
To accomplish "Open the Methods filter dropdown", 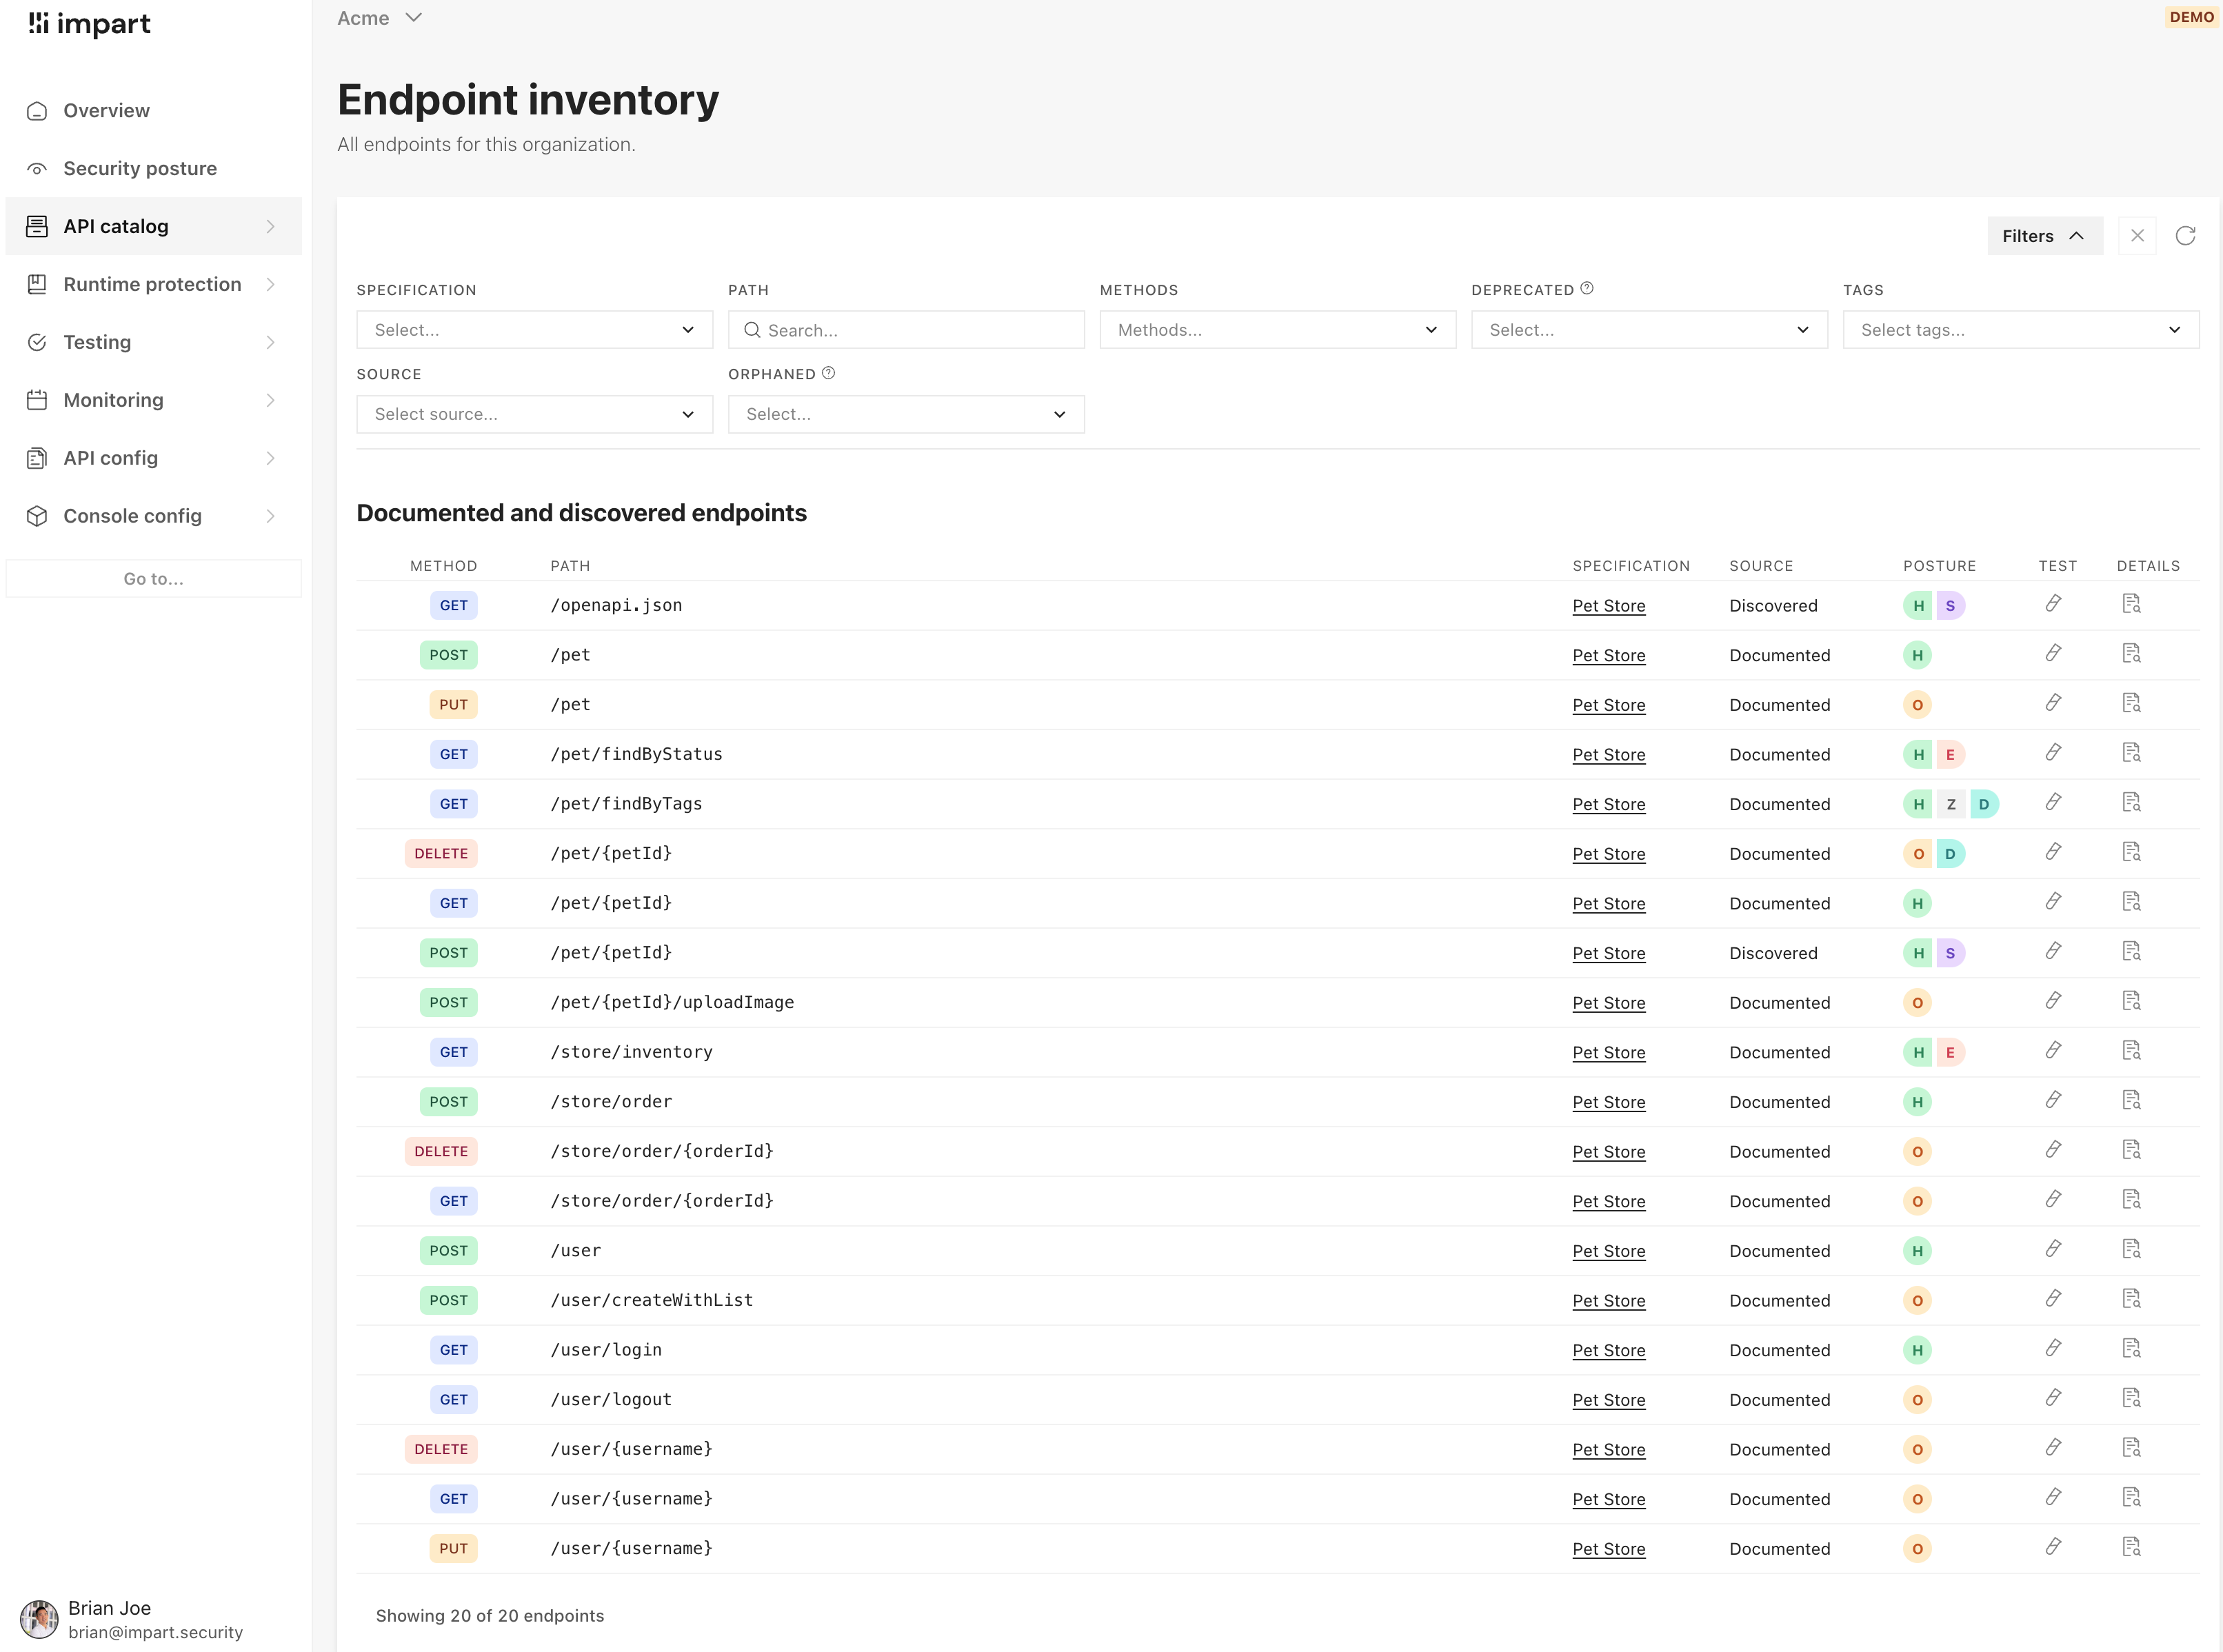I will pyautogui.click(x=1276, y=329).
